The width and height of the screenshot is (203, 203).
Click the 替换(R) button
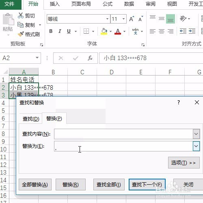[x=71, y=185]
